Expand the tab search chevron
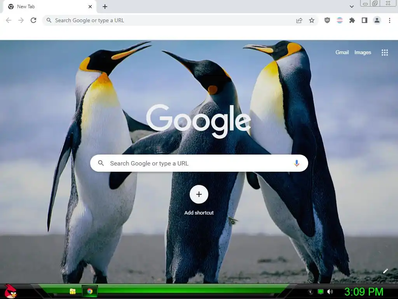Viewport: 398px width, 299px height. point(351,7)
